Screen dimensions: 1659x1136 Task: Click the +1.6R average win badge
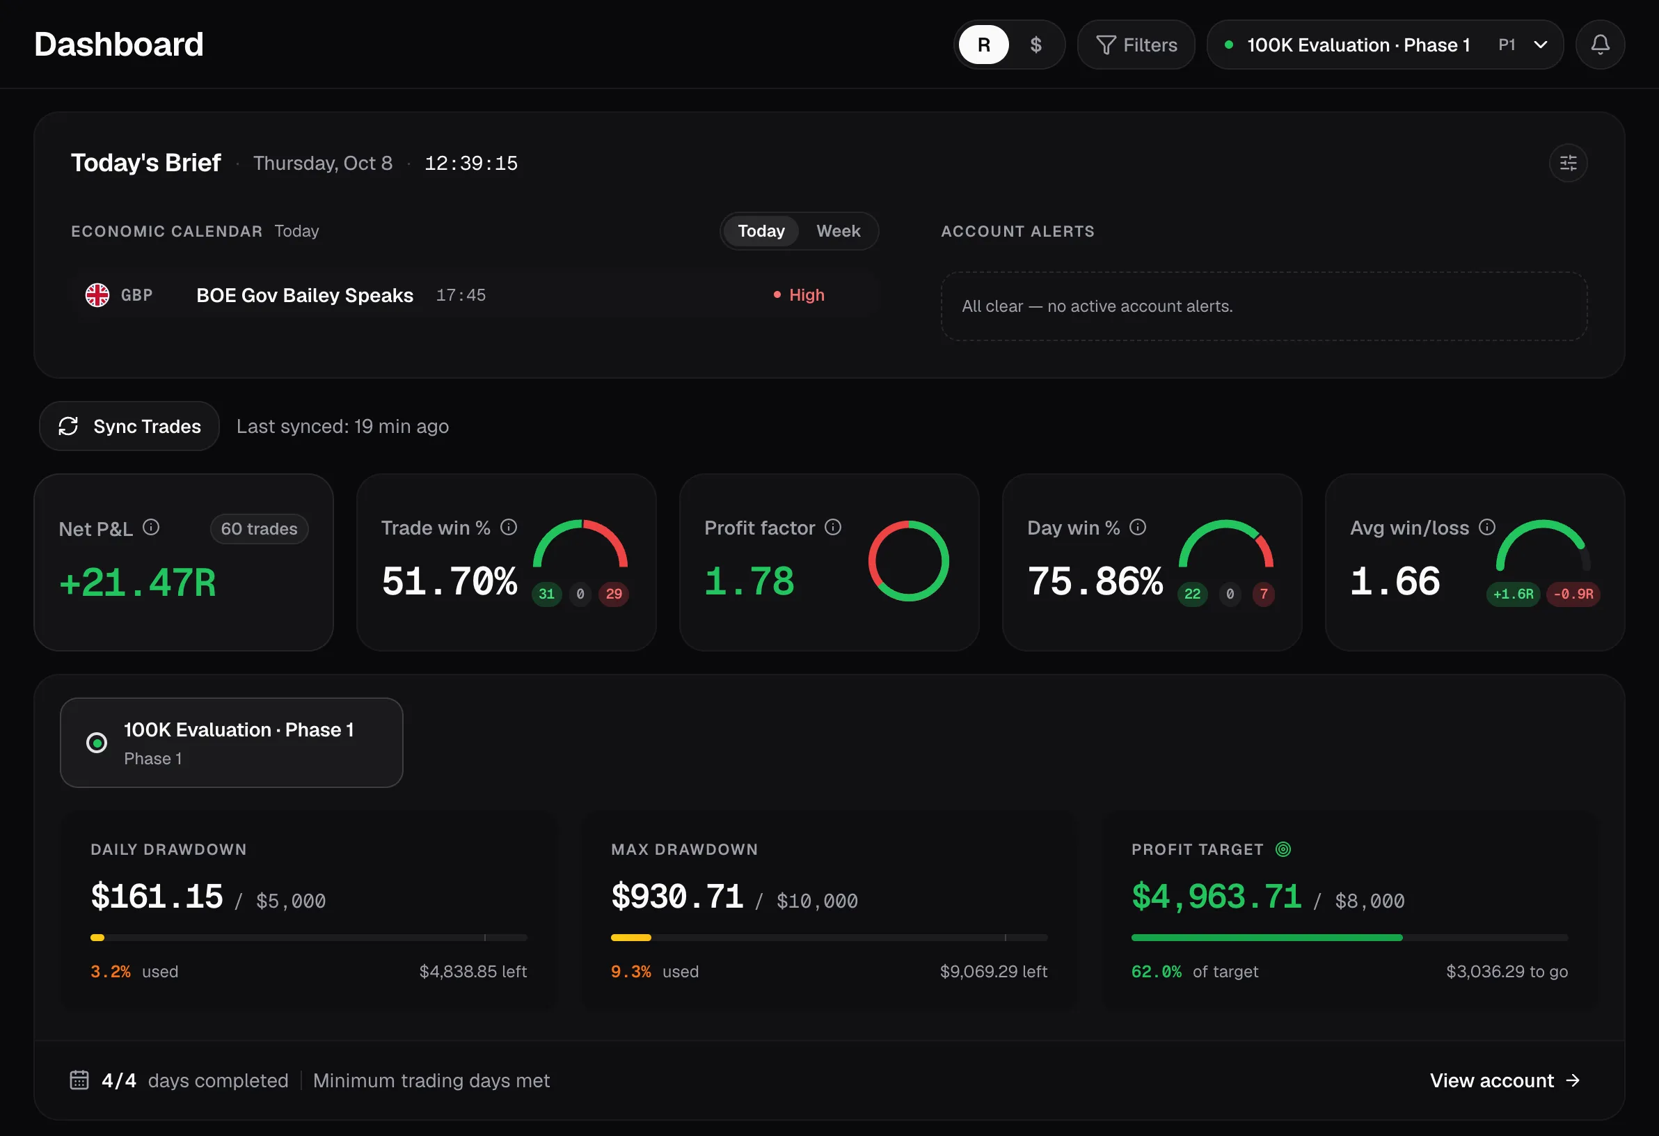(x=1514, y=594)
